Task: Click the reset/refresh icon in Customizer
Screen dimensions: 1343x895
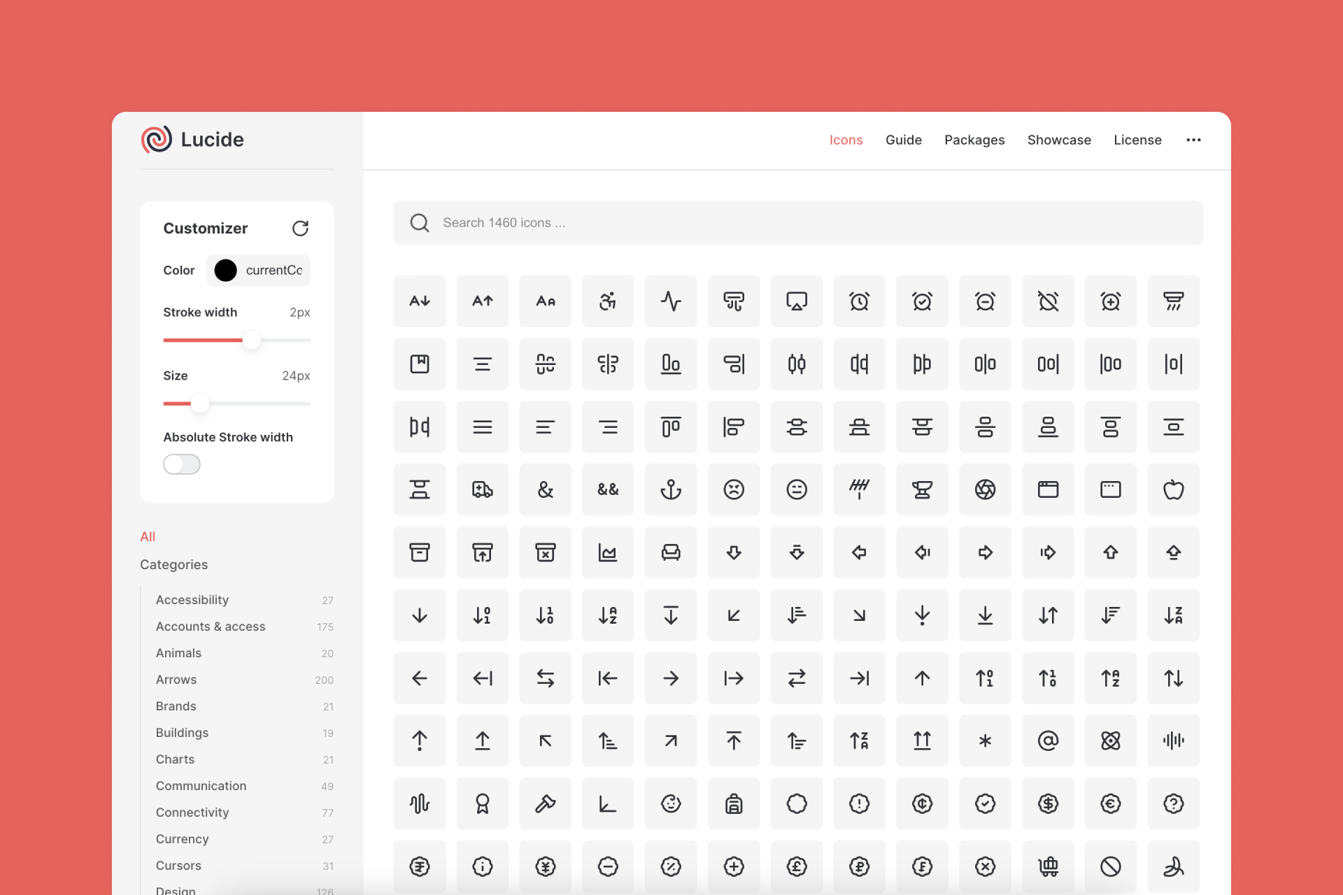Action: [300, 228]
